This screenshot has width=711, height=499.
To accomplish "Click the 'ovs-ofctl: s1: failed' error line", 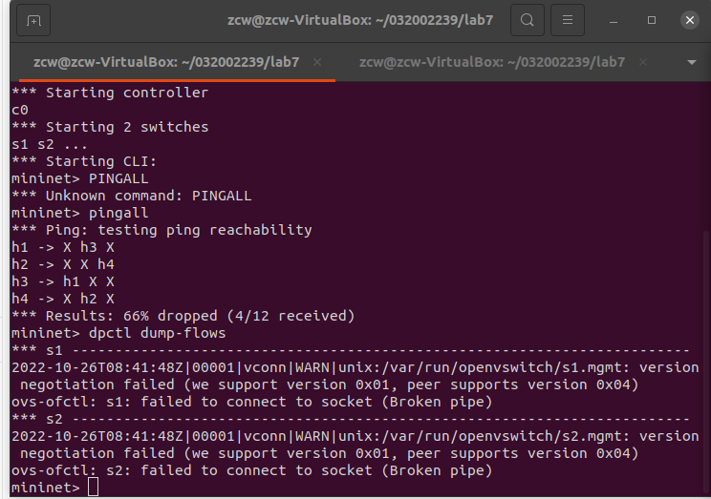I will tap(251, 402).
